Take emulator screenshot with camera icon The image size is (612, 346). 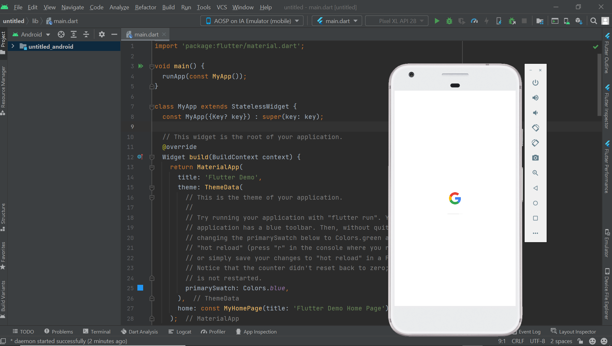535,158
